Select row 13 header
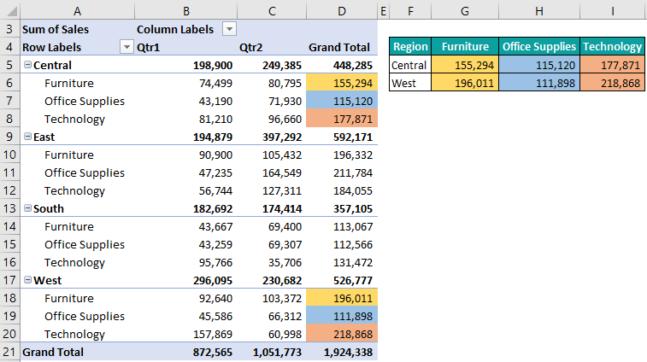 point(9,208)
